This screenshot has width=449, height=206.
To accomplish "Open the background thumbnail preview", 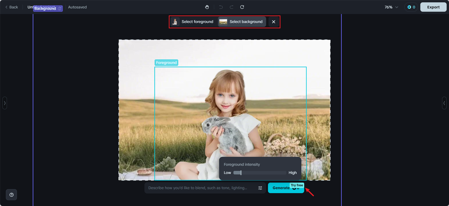I will (223, 22).
